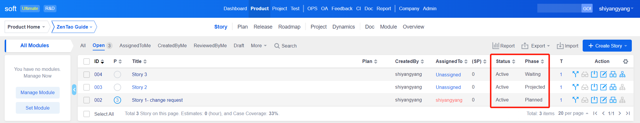Open the More filter dropdown
The image size is (640, 123).
pyautogui.click(x=259, y=46)
